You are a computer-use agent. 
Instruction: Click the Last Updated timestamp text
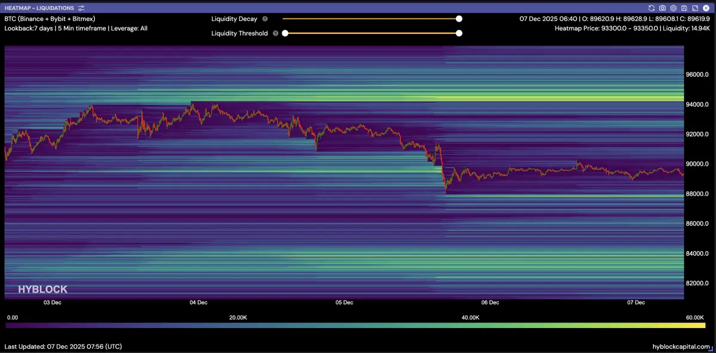click(x=63, y=346)
